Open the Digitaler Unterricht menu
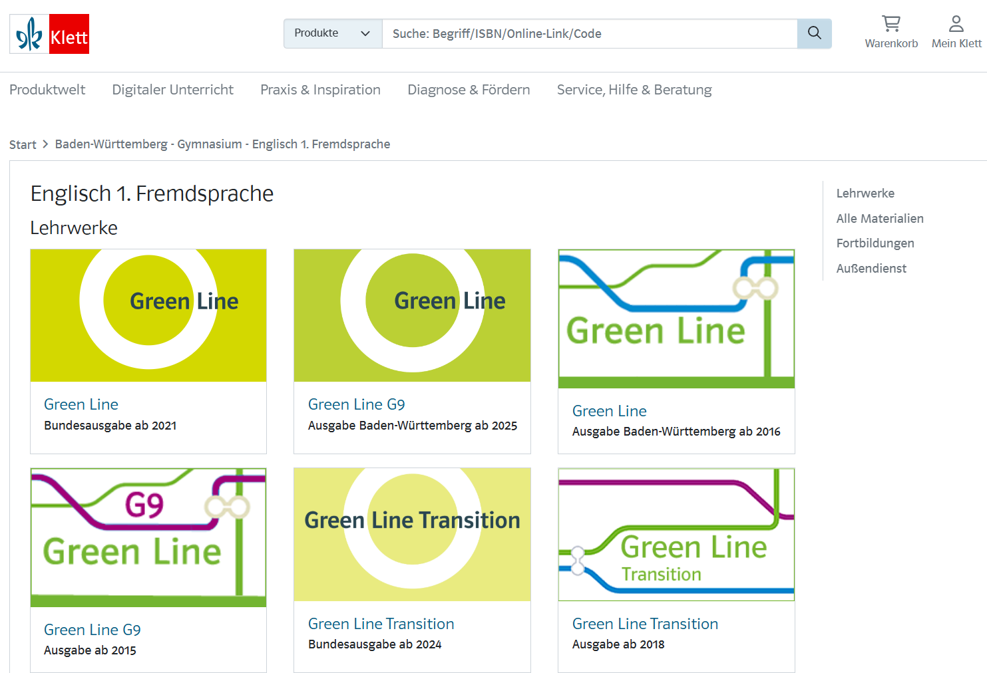Viewport: 987px width, 673px height. point(172,90)
